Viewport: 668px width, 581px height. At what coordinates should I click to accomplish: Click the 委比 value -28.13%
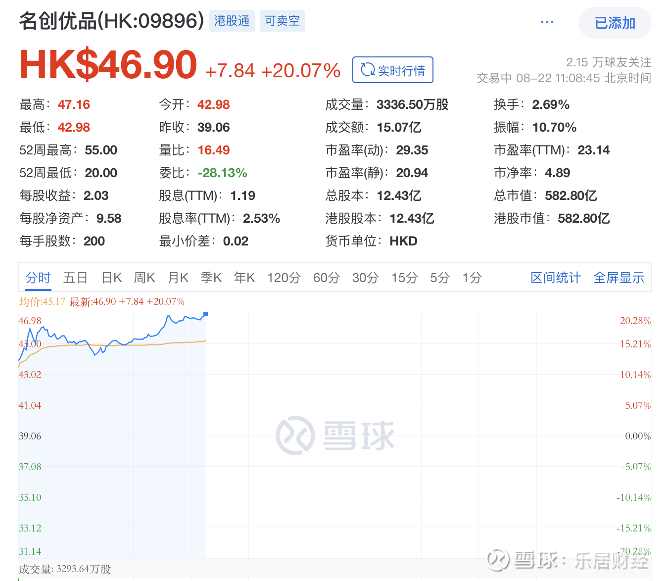222,173
